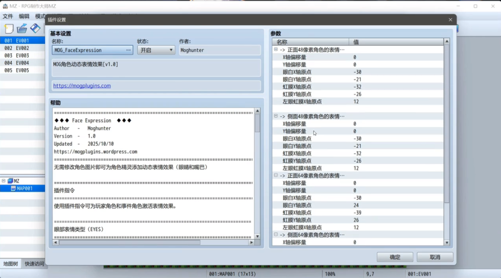Screen dimensions: 501x278
Task: Collapse the 侧面64像素角色的表情 parameter group
Action: (276, 234)
